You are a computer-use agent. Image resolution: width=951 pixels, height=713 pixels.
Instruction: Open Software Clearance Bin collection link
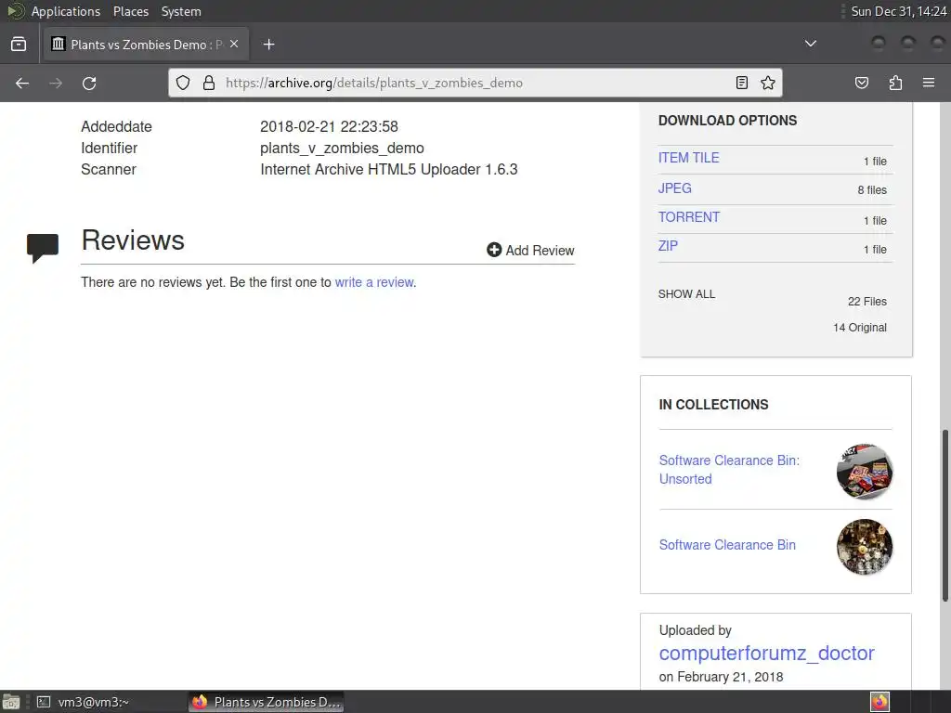pyautogui.click(x=727, y=545)
